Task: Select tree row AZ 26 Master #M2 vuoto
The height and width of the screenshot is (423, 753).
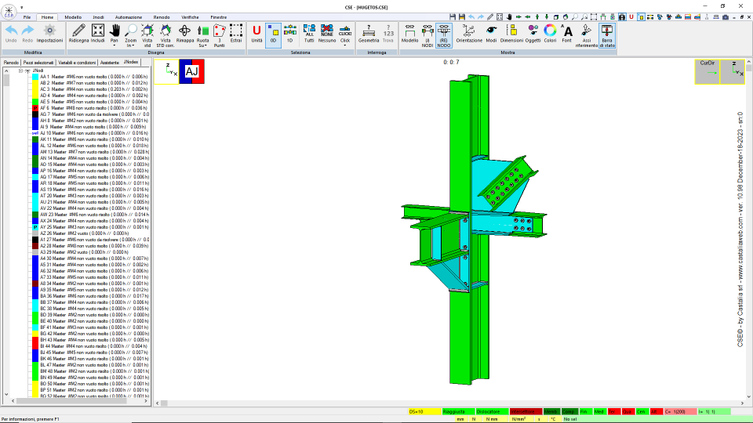Action: [84, 233]
